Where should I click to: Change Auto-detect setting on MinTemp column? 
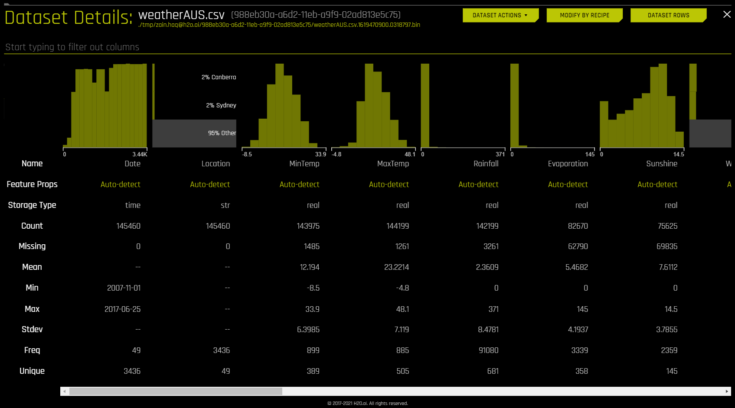[x=299, y=184]
